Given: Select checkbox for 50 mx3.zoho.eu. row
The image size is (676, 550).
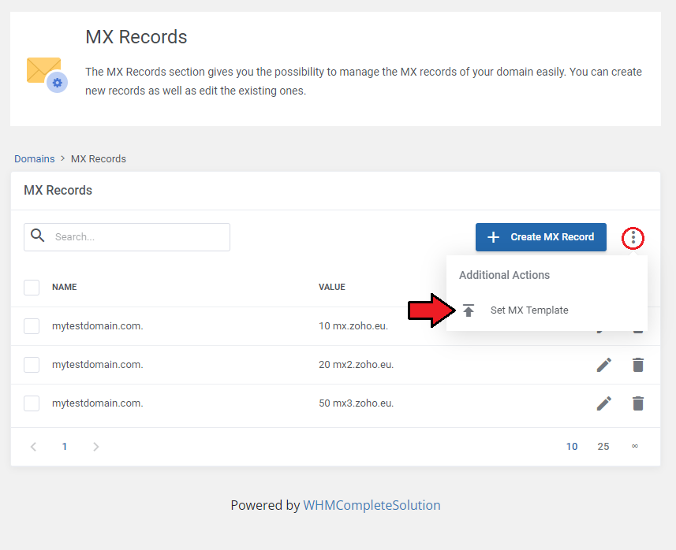Looking at the screenshot, I should [x=32, y=403].
